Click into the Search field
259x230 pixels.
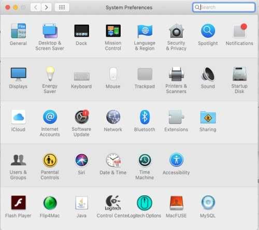(224, 7)
